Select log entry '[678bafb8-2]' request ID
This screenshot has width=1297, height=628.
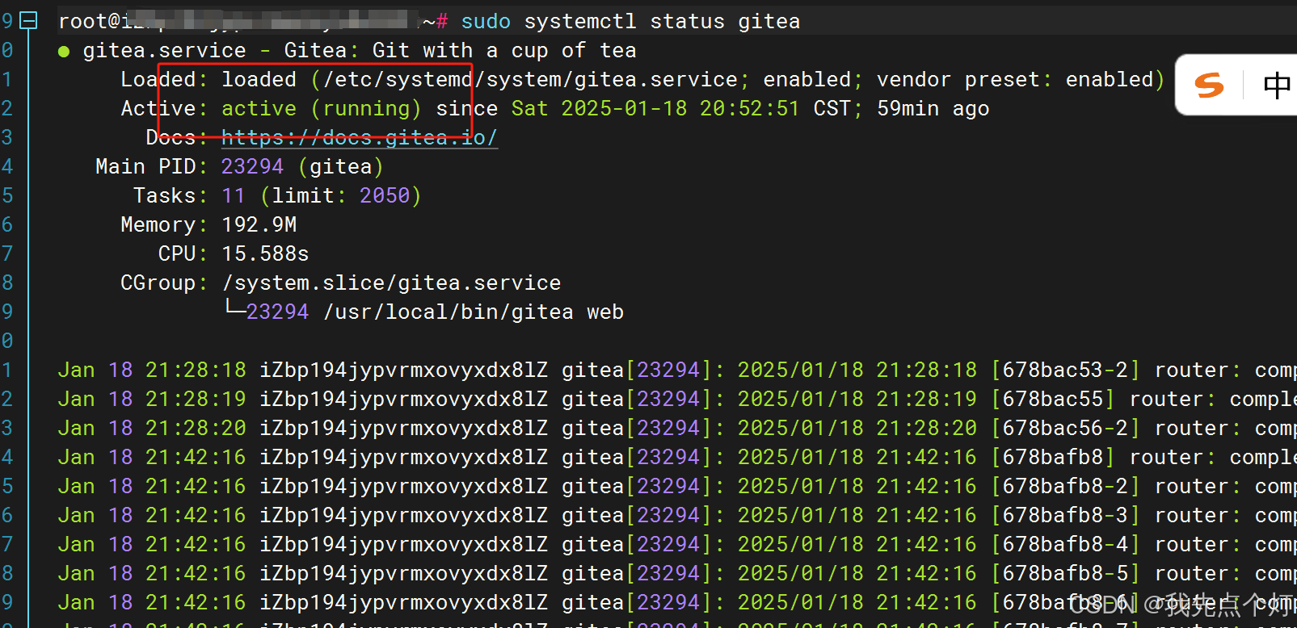(1065, 487)
